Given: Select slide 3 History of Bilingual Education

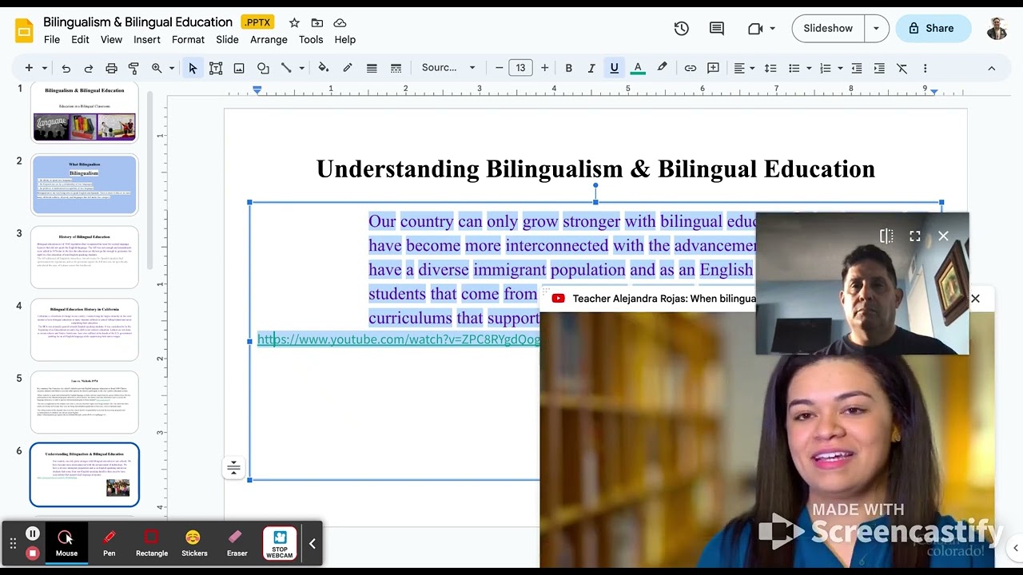Looking at the screenshot, I should [x=85, y=258].
